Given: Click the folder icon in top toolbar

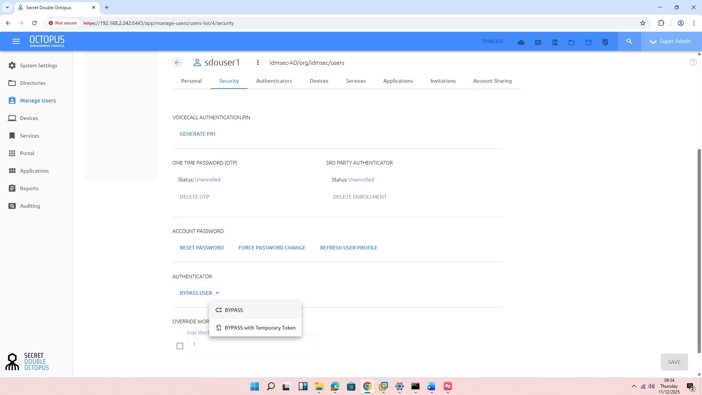Looking at the screenshot, I should click(571, 42).
